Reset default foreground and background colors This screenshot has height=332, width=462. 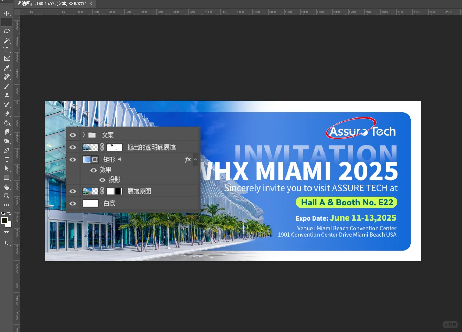tap(3, 213)
